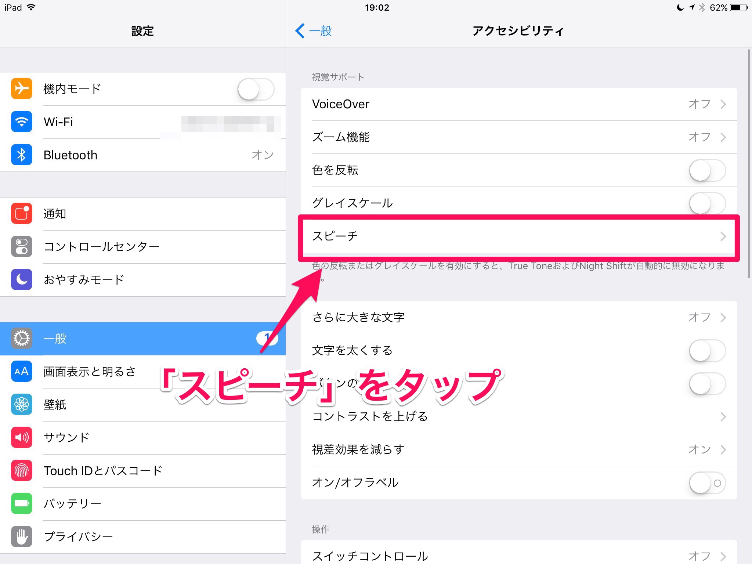
Task: Toggle the Airplane Mode (機内モード) switch
Action: pyautogui.click(x=256, y=89)
